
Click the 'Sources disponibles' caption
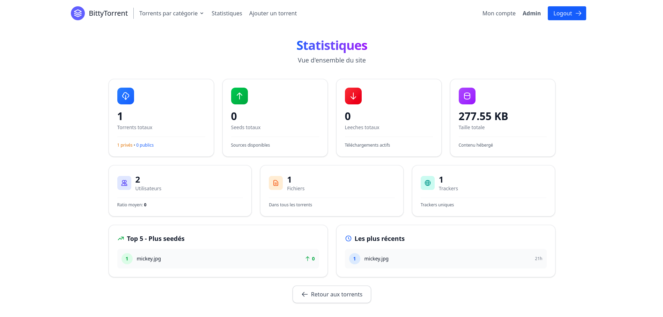250,145
